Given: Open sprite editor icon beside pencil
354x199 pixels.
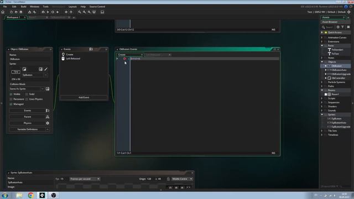Looking at the screenshot, I should (40, 69).
